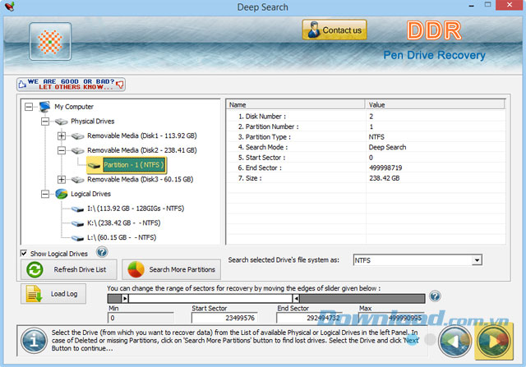
Task: Click the L:\ drive icon
Action: click(x=78, y=238)
